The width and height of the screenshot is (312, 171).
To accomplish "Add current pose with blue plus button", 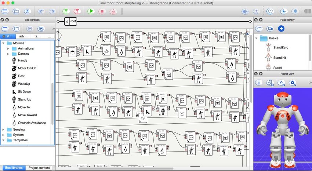I will click(281, 29).
